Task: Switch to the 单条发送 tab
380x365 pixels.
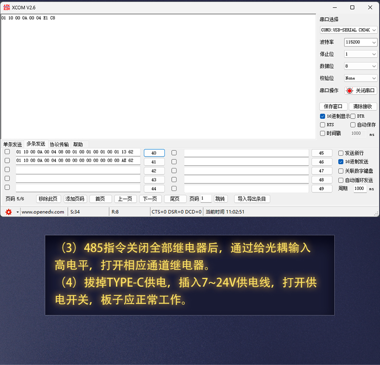Action: coord(13,145)
